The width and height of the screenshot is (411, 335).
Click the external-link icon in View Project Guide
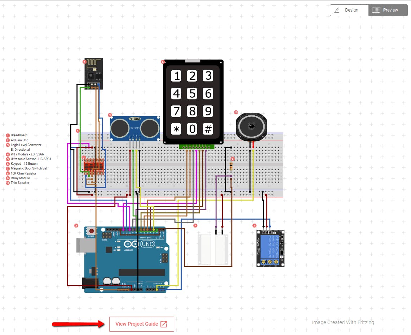164,324
